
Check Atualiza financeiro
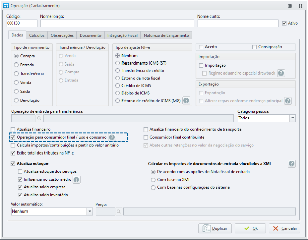click(x=13, y=129)
